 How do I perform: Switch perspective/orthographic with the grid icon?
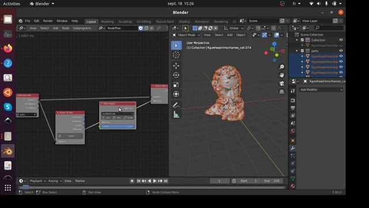click(282, 91)
